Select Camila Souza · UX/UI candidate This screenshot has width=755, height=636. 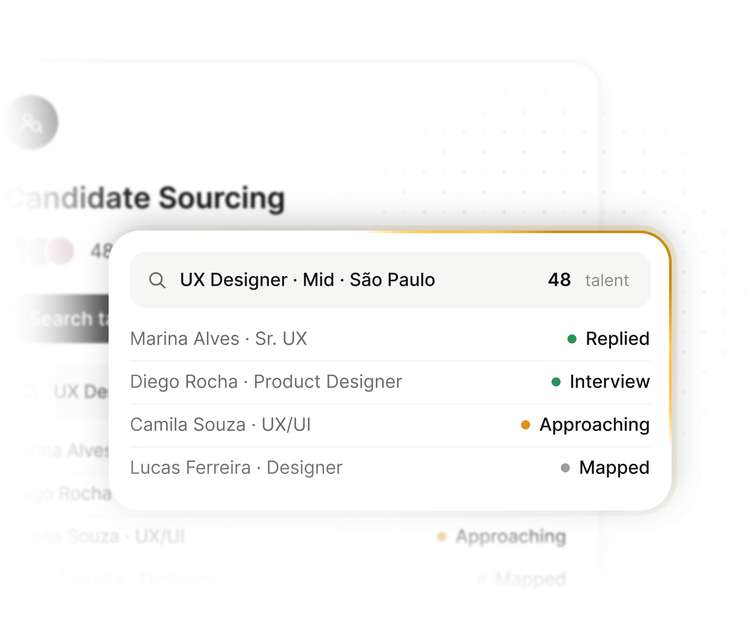point(390,425)
